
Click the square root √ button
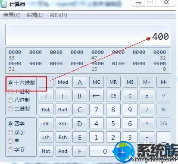[164, 96]
